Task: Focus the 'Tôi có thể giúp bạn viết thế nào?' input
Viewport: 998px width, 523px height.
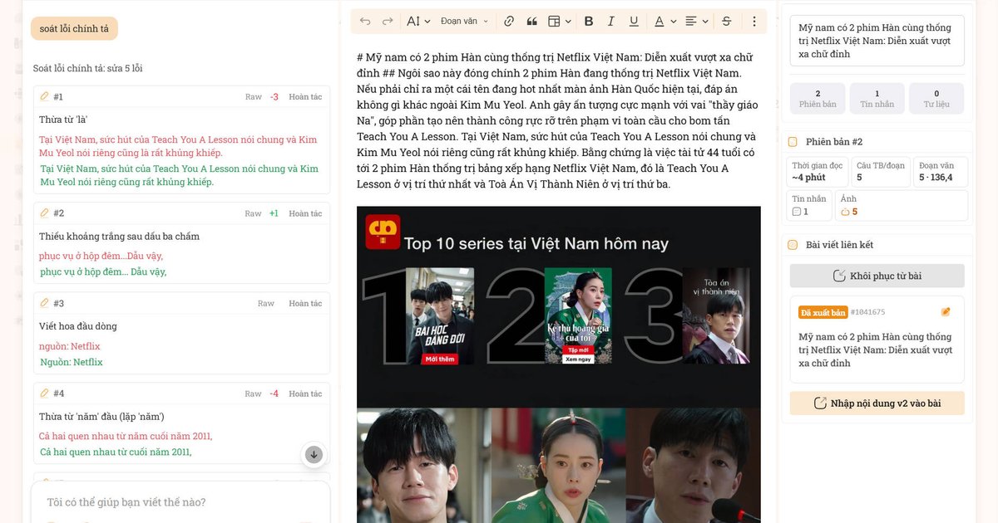Action: coord(180,502)
